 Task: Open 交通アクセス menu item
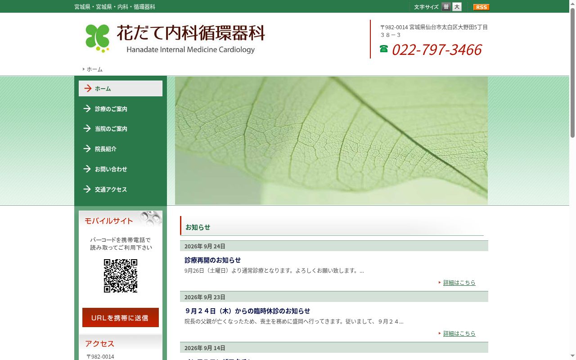[121, 189]
